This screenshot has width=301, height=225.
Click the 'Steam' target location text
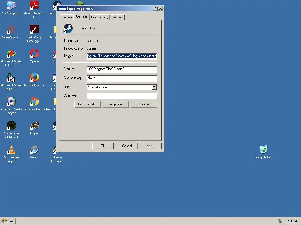click(x=91, y=48)
